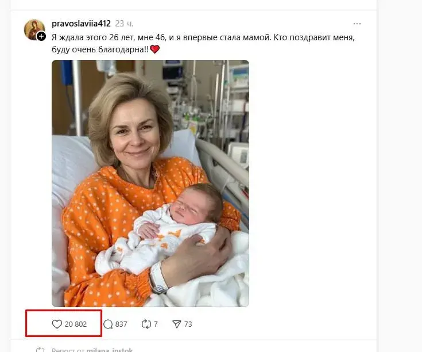Click the 837 replies count
Viewport: 422px width, 352px height.
(x=121, y=324)
